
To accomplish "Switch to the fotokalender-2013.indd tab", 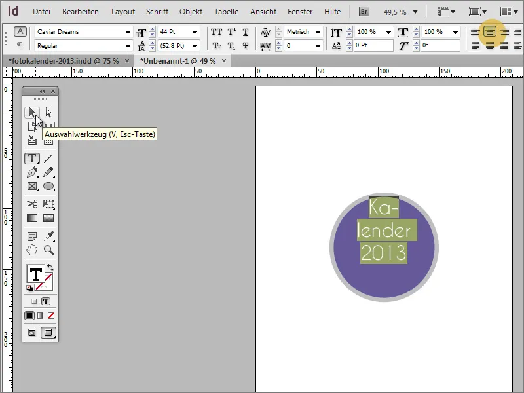I will (64, 61).
